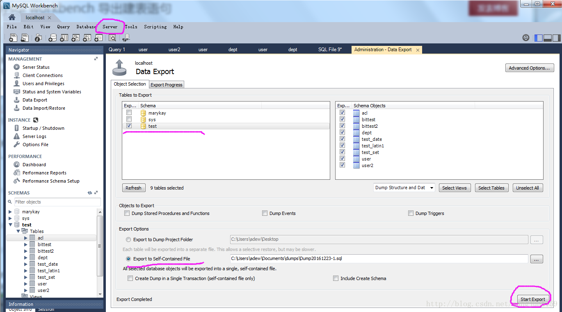Open the performance Dashboard
562x312 pixels.
[x=34, y=165]
